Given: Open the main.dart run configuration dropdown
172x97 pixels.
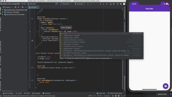Looking at the screenshot, I should click(80, 4).
